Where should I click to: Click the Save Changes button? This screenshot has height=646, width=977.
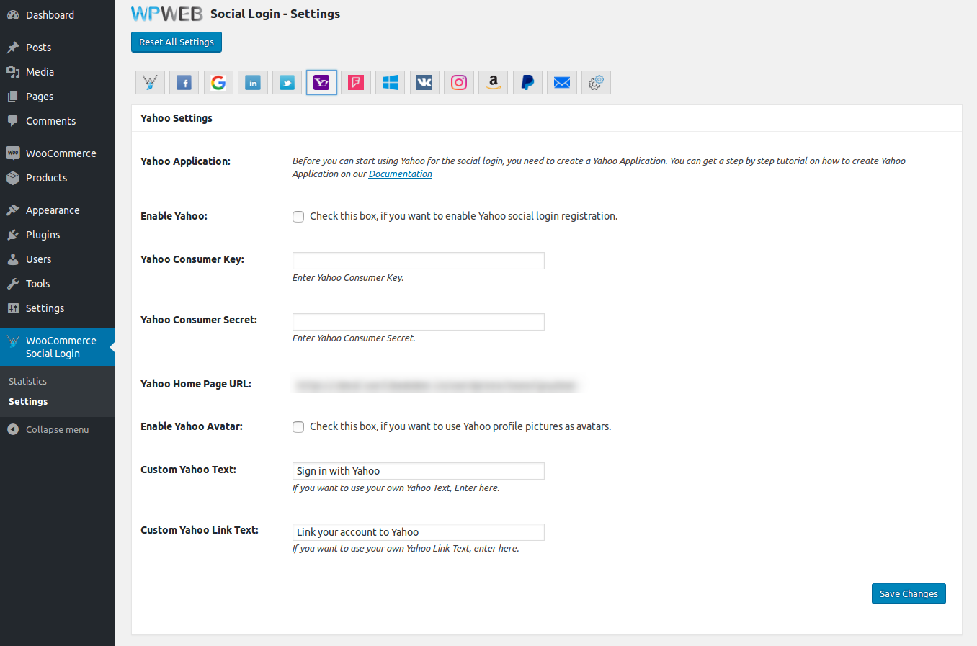pyautogui.click(x=908, y=593)
